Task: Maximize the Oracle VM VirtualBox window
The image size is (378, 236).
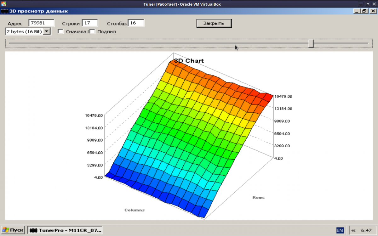Action: pyautogui.click(x=367, y=4)
